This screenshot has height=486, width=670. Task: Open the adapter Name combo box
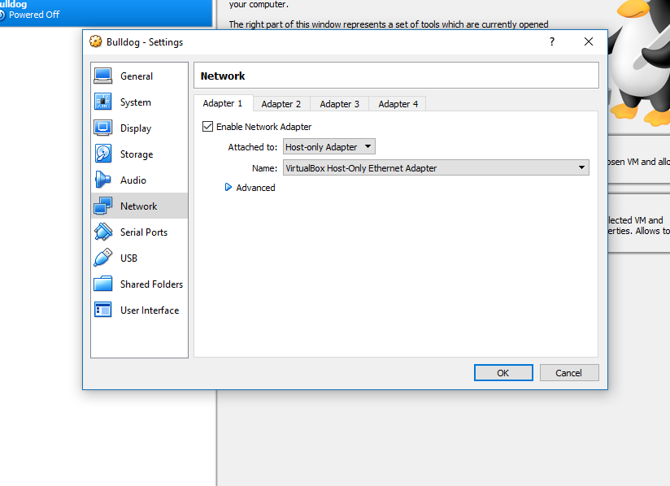tap(436, 167)
